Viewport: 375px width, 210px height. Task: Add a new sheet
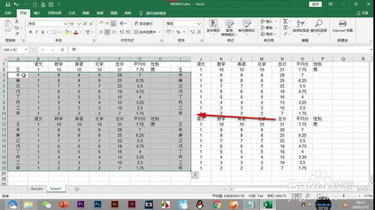tap(77, 189)
